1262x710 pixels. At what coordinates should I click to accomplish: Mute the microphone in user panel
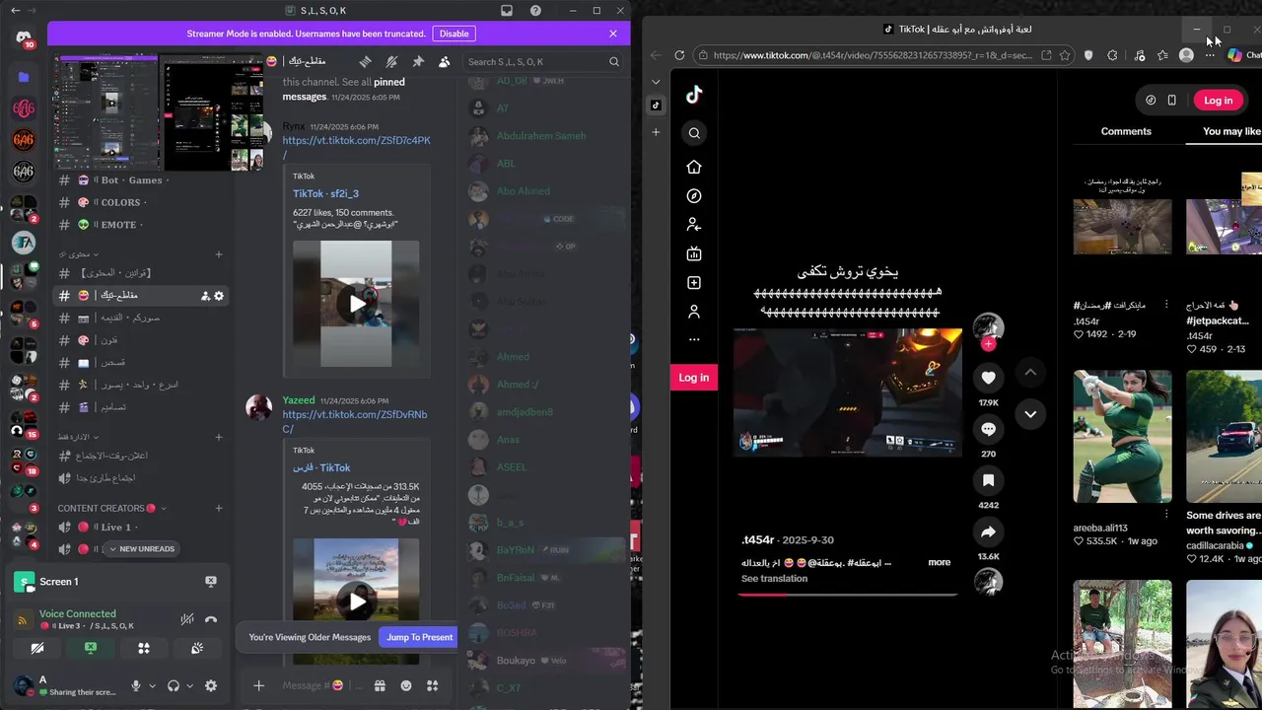coord(136,686)
